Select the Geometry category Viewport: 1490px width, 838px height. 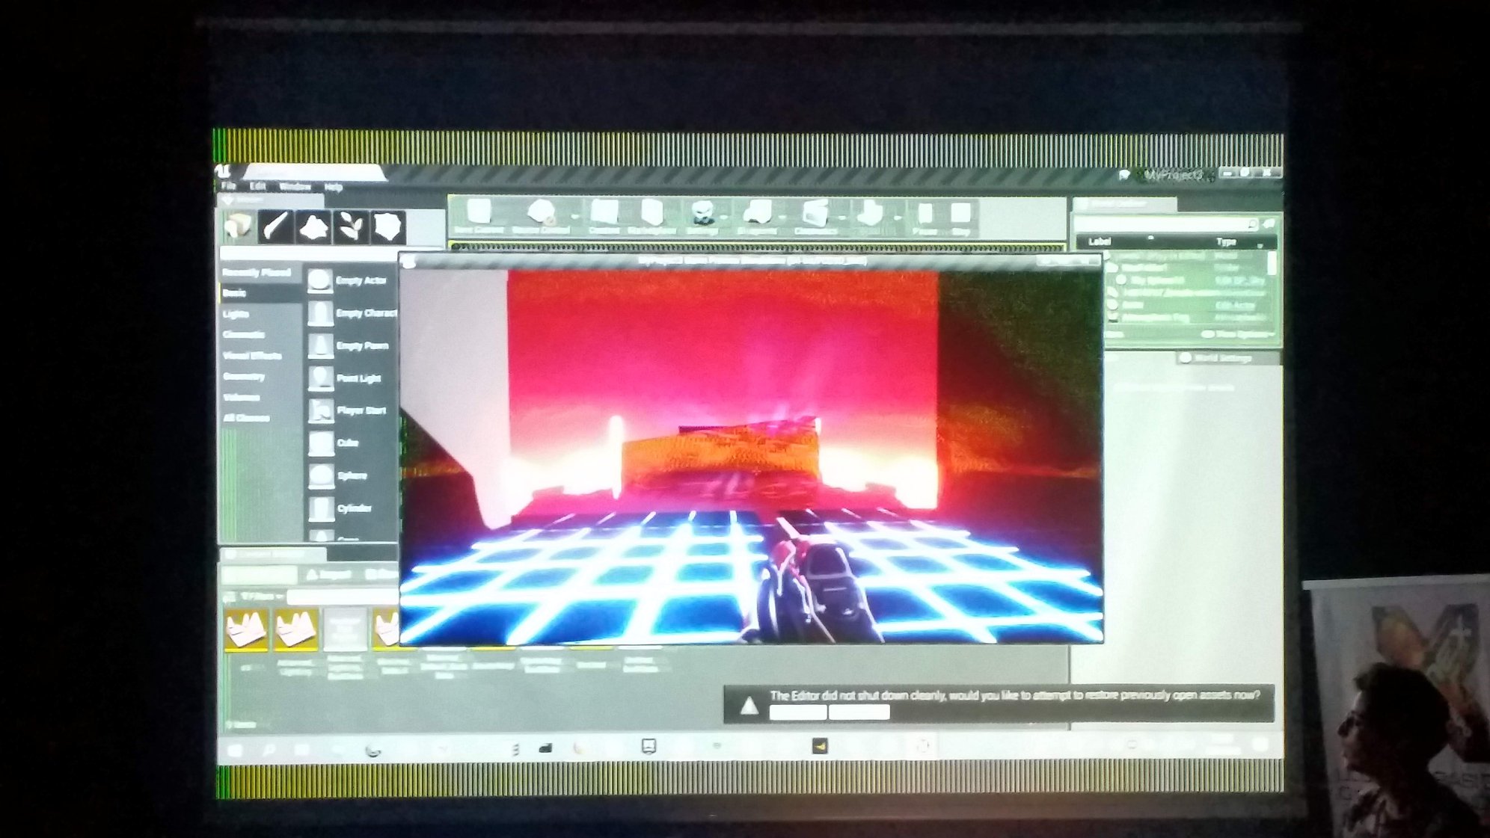244,376
